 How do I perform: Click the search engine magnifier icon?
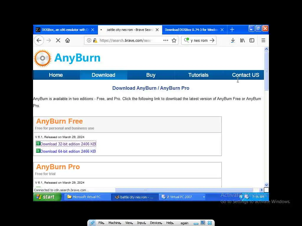(186, 40)
